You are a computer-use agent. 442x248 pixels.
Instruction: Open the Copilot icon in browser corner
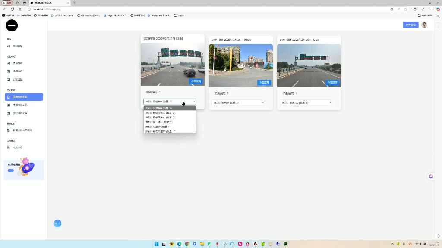[x=438, y=9]
